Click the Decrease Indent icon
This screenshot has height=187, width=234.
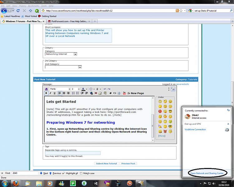82,93
